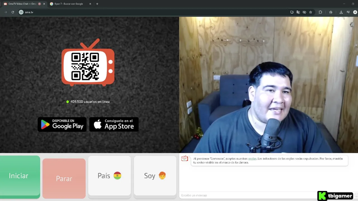The width and height of the screenshot is (358, 201).
Task: Click the OmeTV QR code television logo
Action: 88,62
